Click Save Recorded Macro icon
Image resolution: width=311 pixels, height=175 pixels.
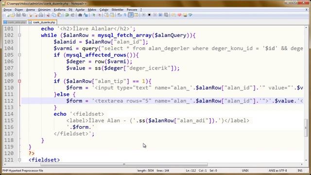166,15
